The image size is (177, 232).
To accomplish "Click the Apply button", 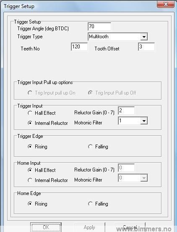I will pyautogui.click(x=89, y=227).
